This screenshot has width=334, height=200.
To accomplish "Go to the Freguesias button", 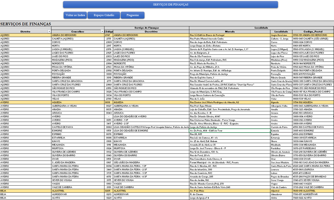I will [x=132, y=15].
